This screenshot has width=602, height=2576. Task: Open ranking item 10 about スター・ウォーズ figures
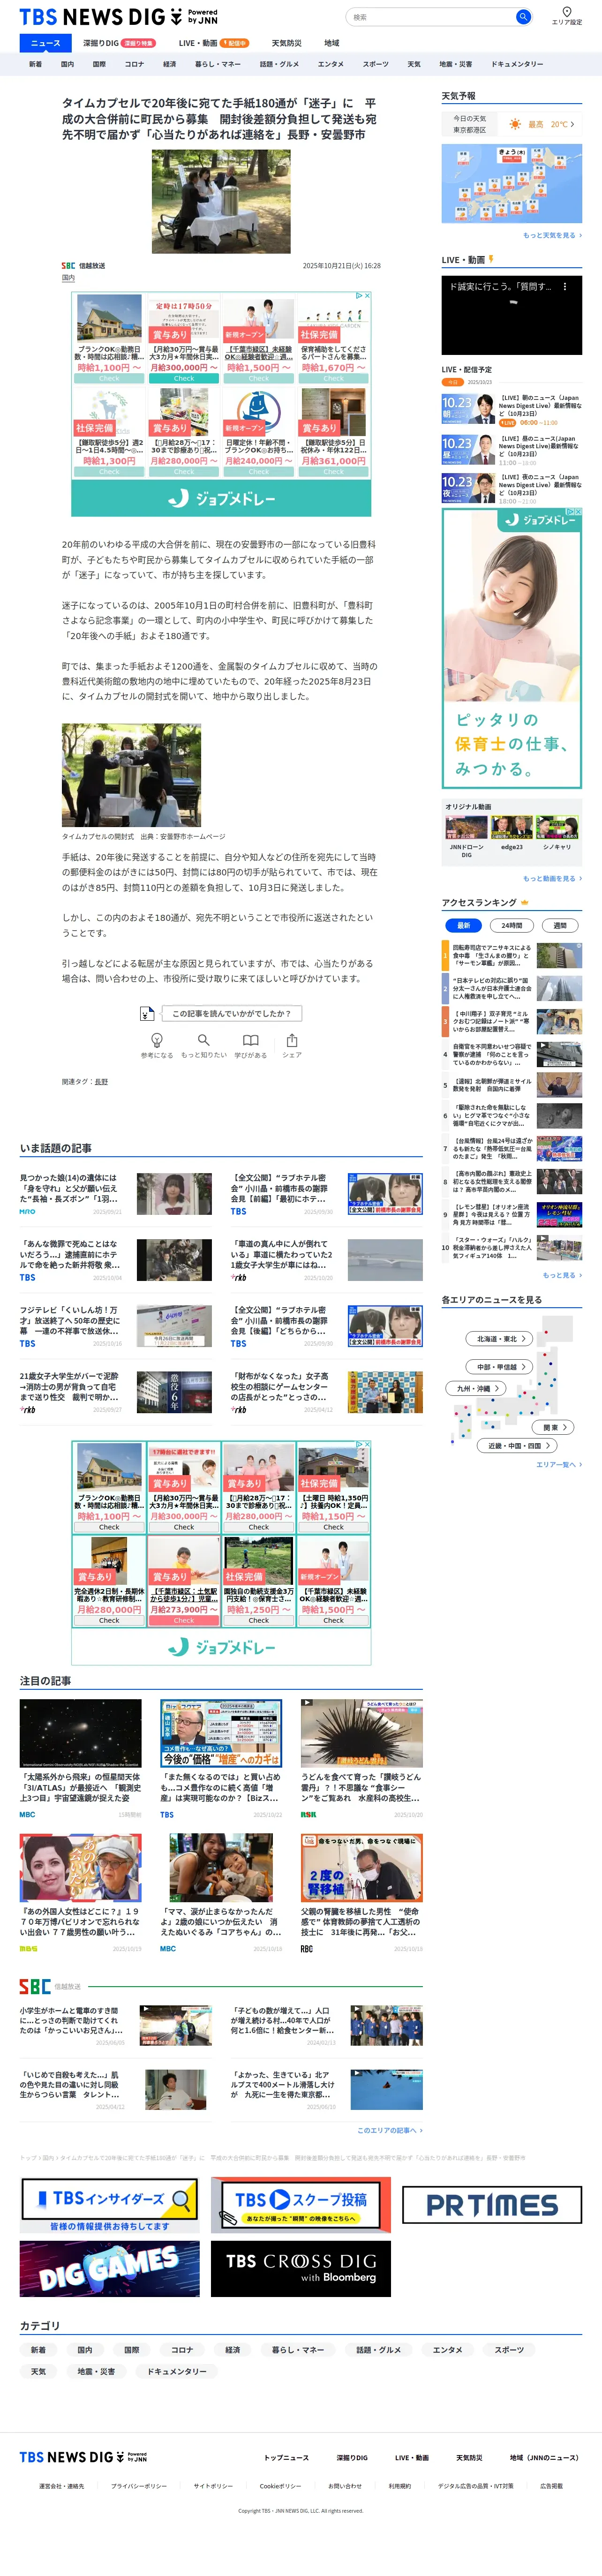512,1247
